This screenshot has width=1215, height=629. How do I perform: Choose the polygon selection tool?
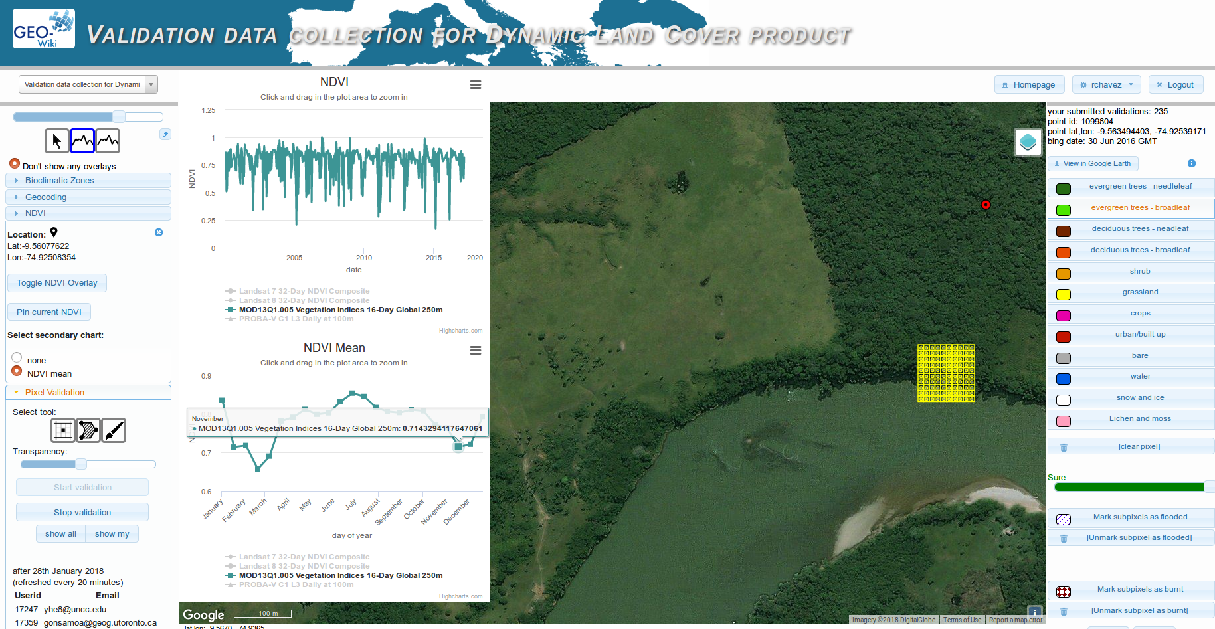coord(88,430)
